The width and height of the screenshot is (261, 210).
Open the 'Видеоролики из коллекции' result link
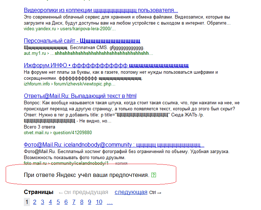[101, 10]
